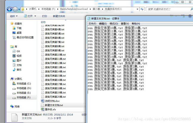Click the 名称 column header
This screenshot has width=193, height=123.
pyautogui.click(x=43, y=22)
